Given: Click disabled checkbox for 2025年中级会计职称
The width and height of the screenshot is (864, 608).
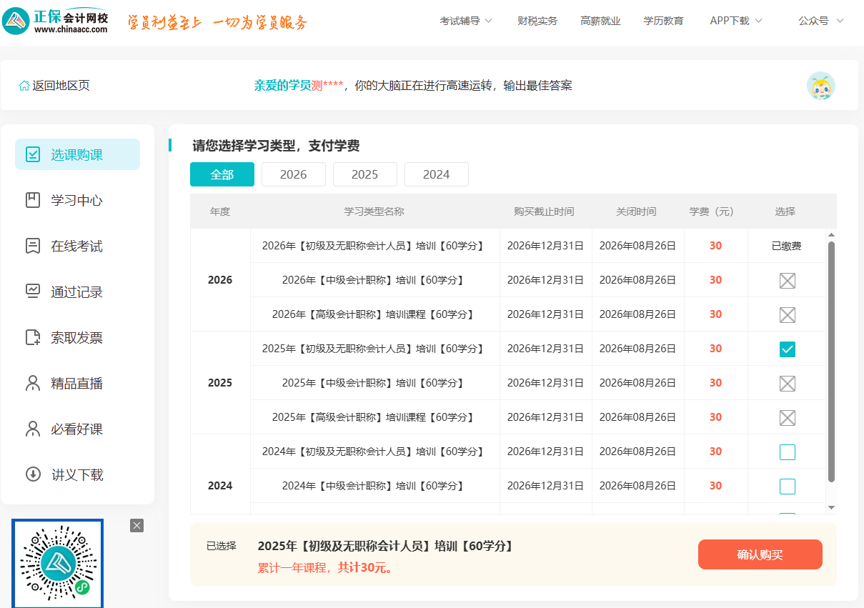Looking at the screenshot, I should [x=788, y=383].
